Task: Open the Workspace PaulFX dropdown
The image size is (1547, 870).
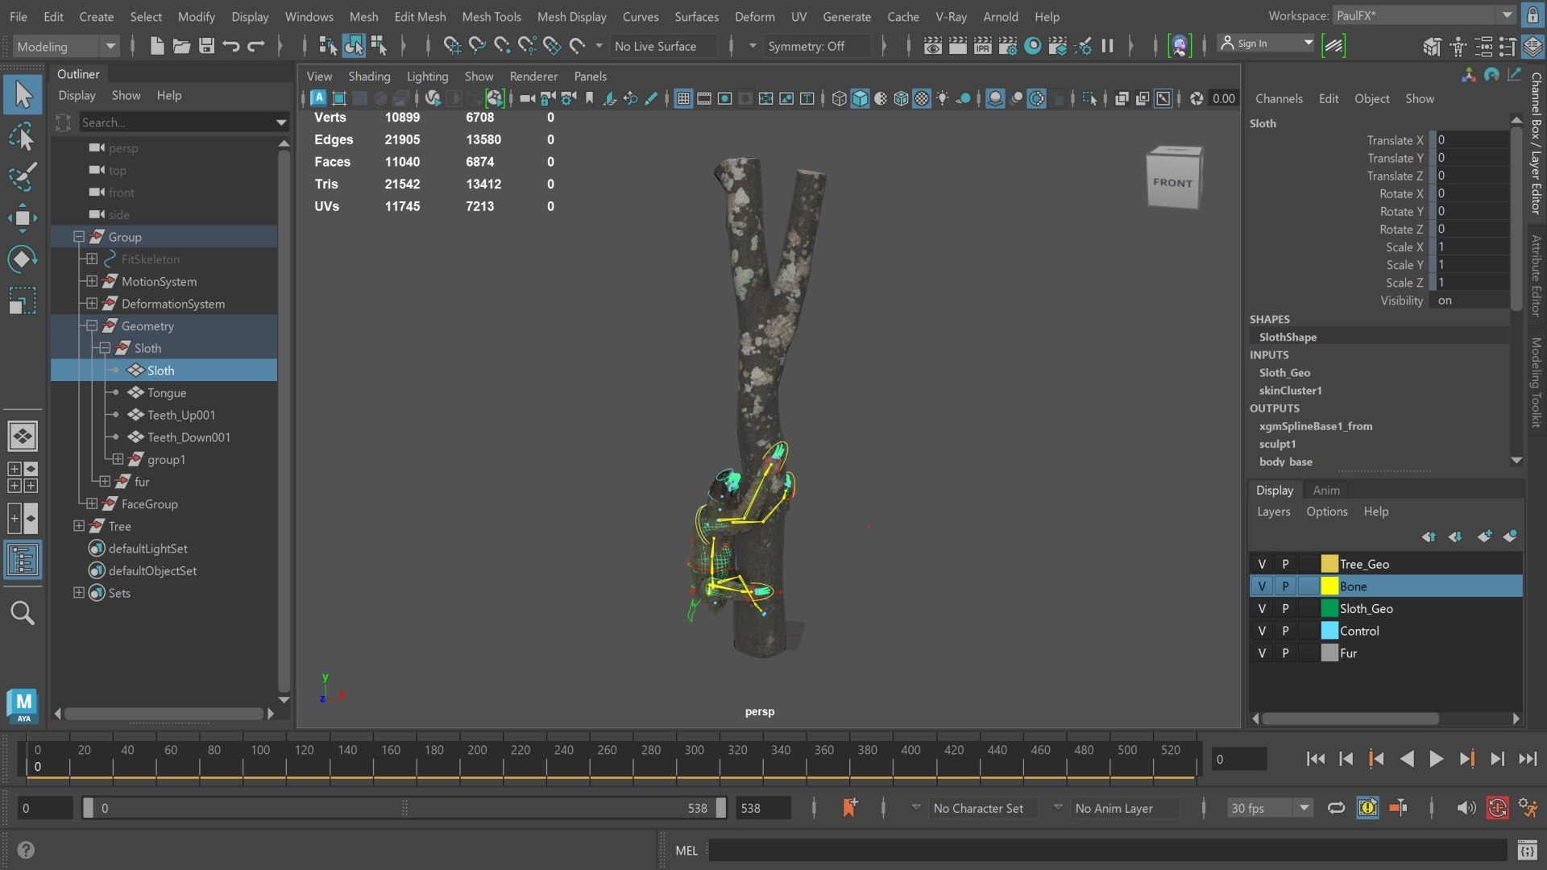Action: click(x=1424, y=15)
